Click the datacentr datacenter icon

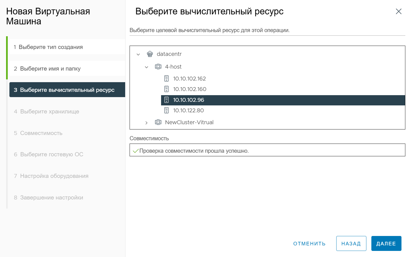click(x=150, y=54)
